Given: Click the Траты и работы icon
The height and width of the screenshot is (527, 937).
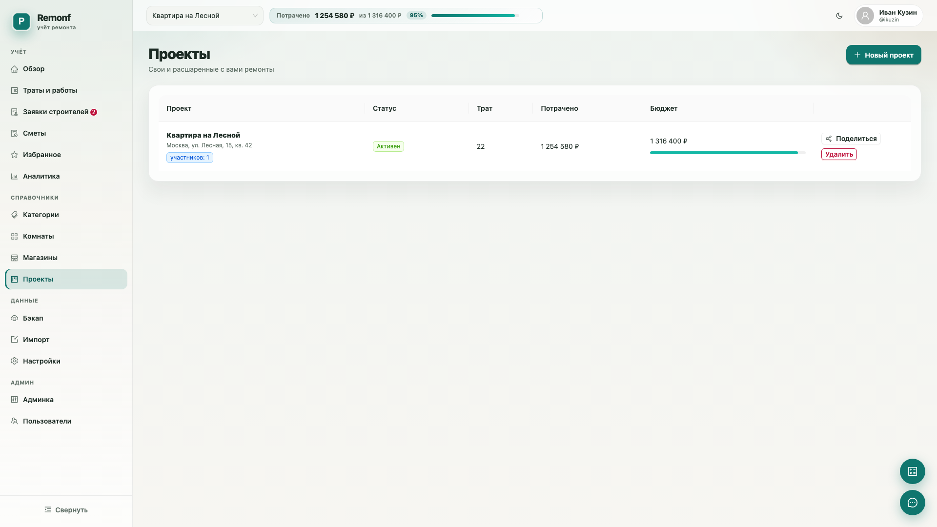Looking at the screenshot, I should pos(15,91).
